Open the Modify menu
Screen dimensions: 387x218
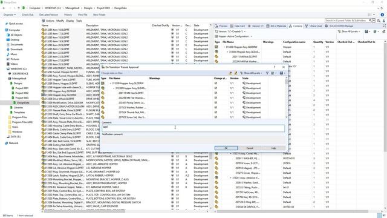click(x=60, y=21)
